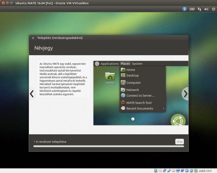The width and height of the screenshot is (217, 173).
Task: Click the mouse integration status icon
Action: [x=191, y=171]
